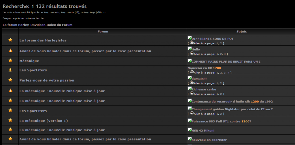Open the nouveau en sportster topic

pyautogui.click(x=209, y=140)
